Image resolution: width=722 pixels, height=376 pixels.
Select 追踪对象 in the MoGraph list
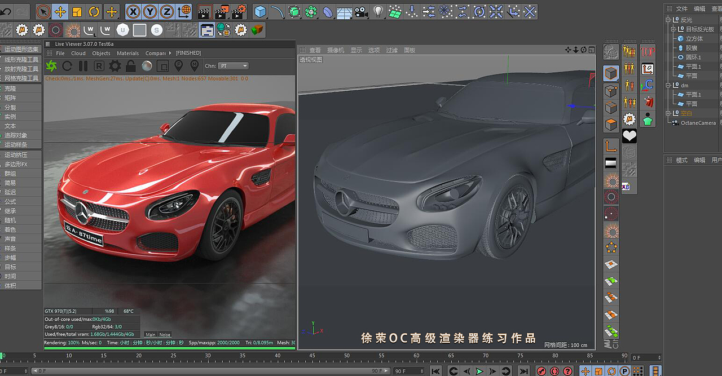tap(16, 135)
